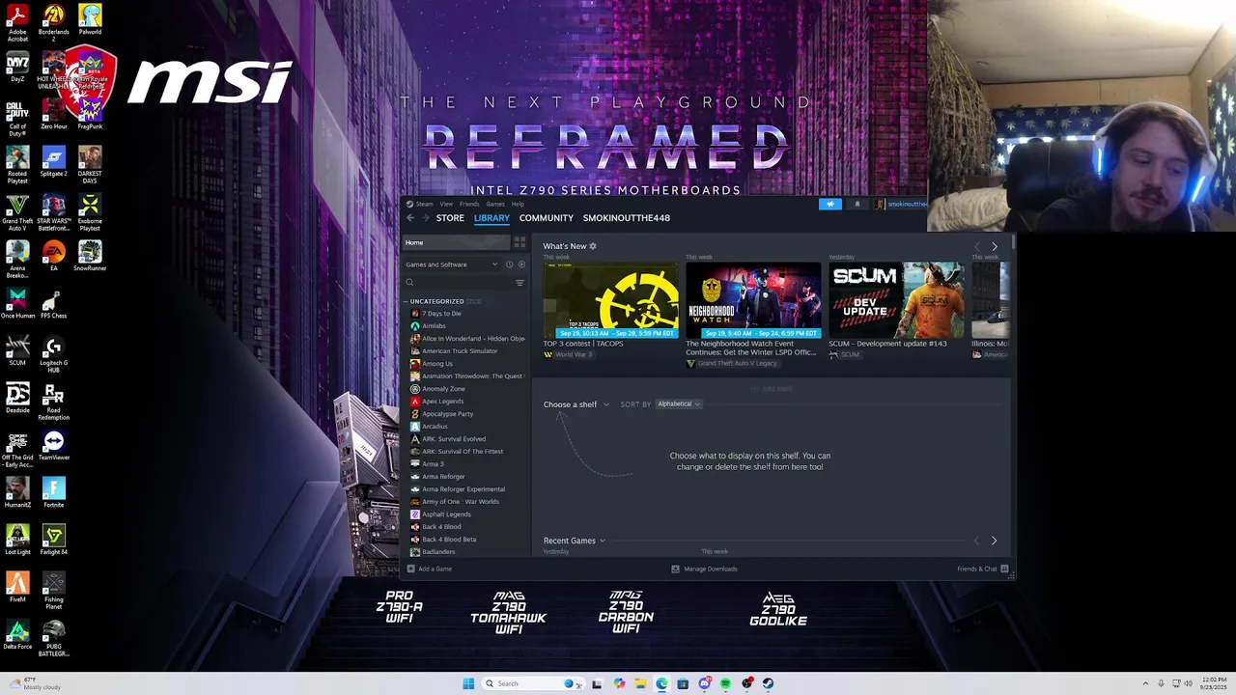Open the Steam announcements megaphone button
The width and height of the screenshot is (1236, 695).
click(830, 205)
